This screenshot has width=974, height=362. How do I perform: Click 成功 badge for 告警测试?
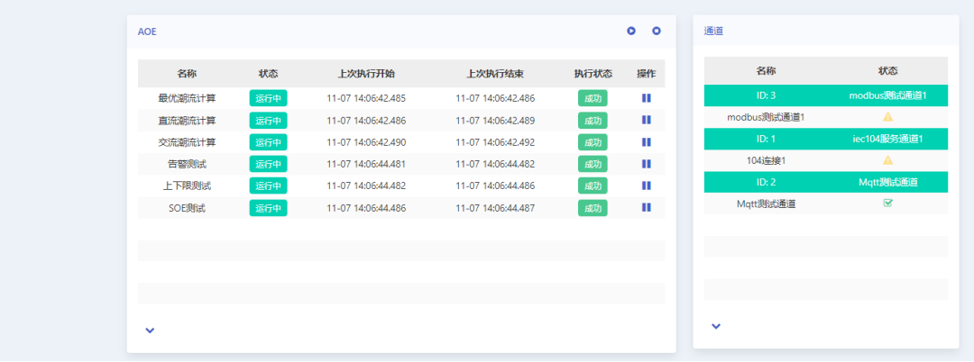593,164
